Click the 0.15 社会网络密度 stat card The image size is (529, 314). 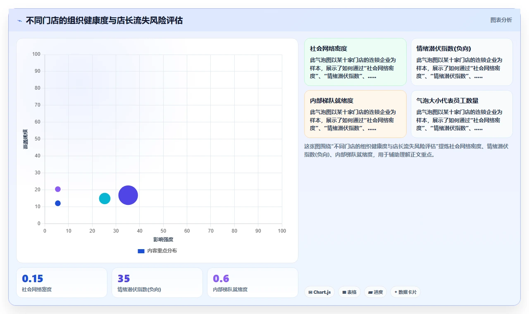[x=62, y=283]
